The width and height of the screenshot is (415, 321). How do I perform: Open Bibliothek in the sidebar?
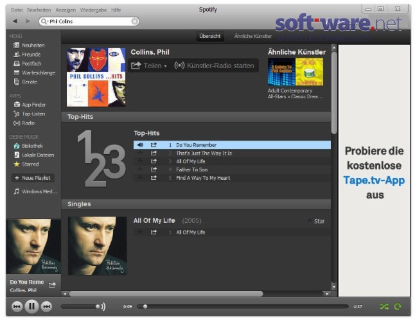(28, 146)
